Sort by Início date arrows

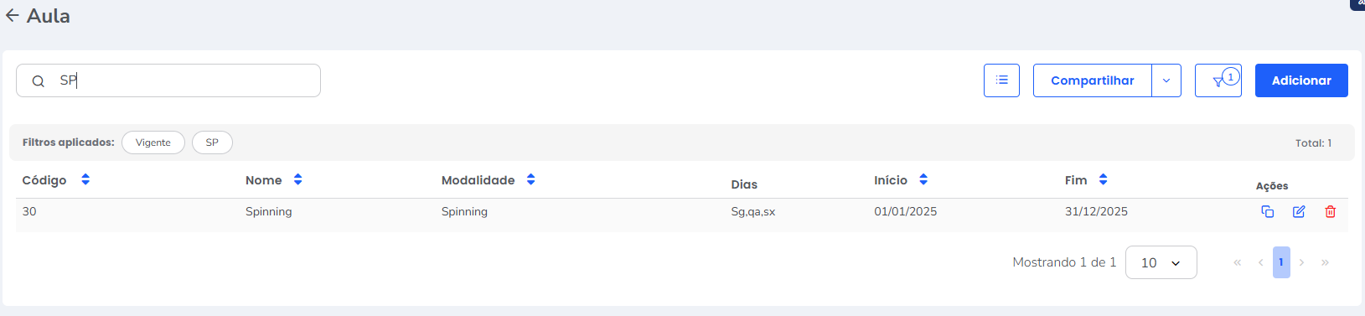(x=923, y=180)
